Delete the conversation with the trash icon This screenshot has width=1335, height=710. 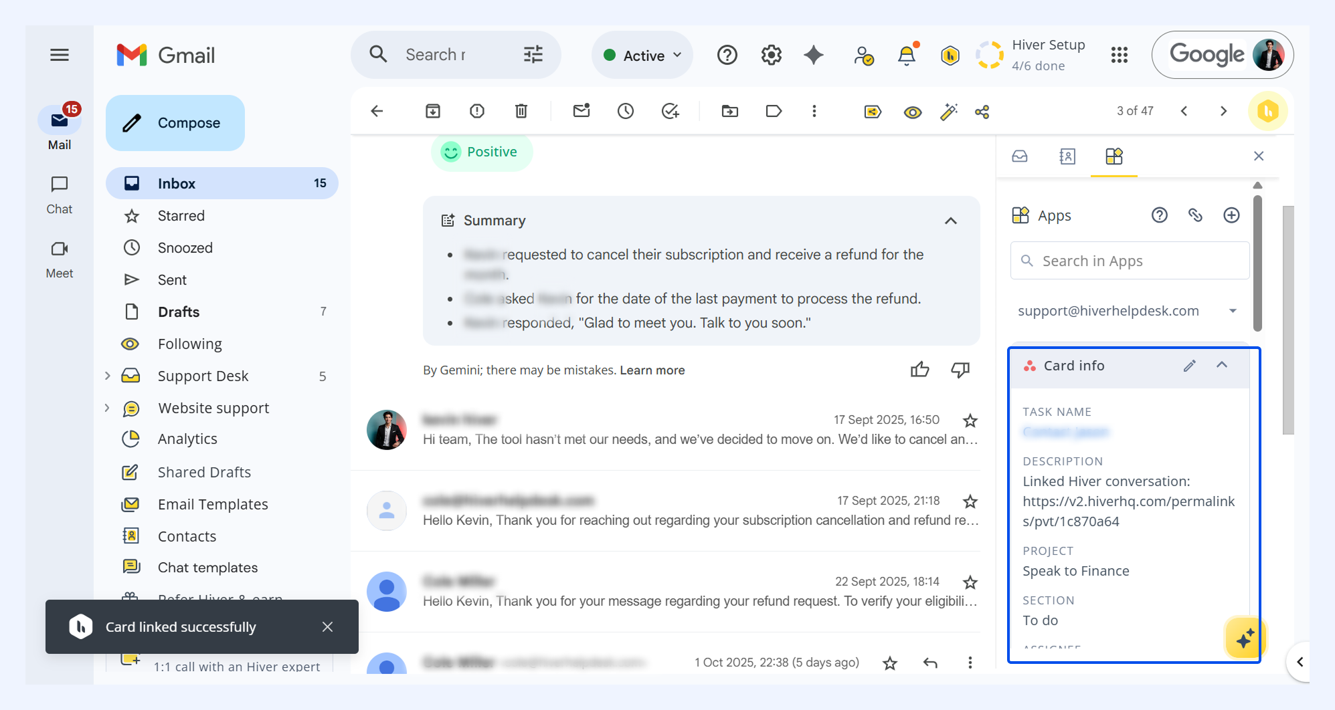point(521,111)
